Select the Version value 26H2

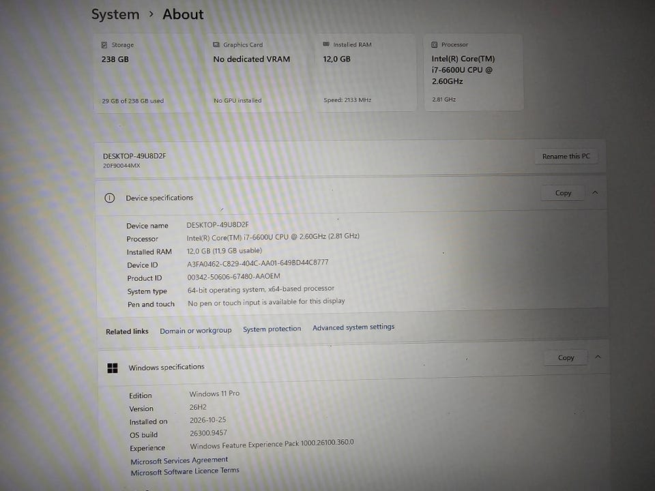tap(198, 407)
